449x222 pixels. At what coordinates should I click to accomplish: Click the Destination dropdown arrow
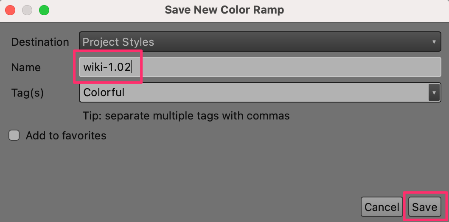coord(434,42)
